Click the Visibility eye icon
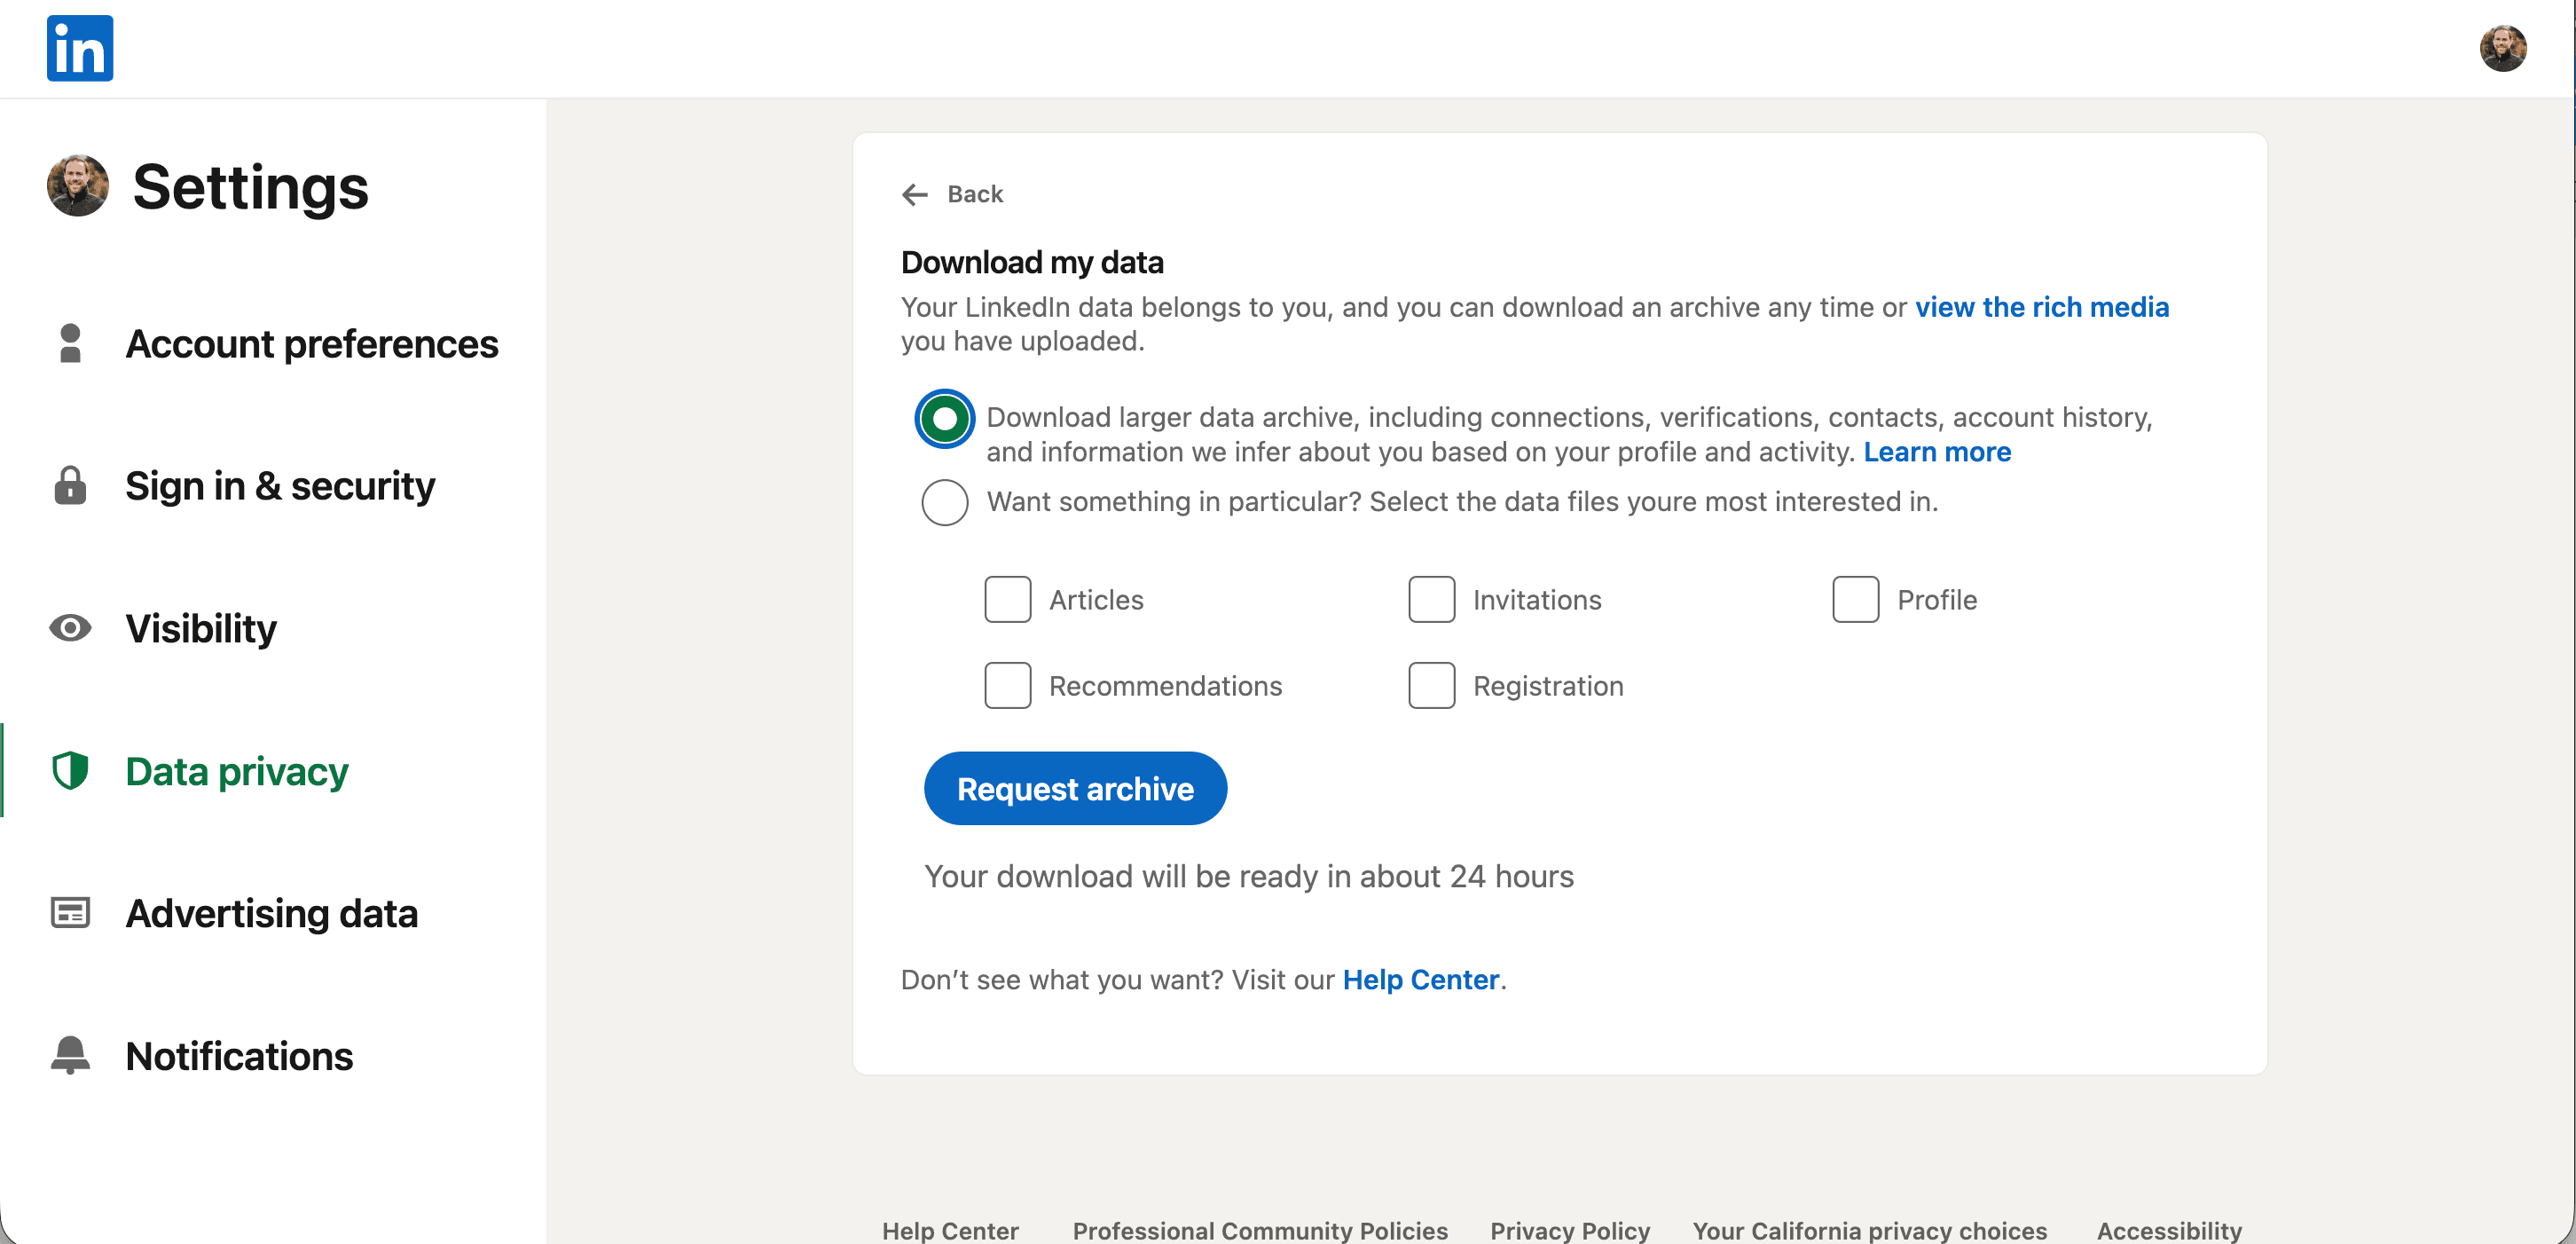The image size is (2576, 1244). point(70,628)
